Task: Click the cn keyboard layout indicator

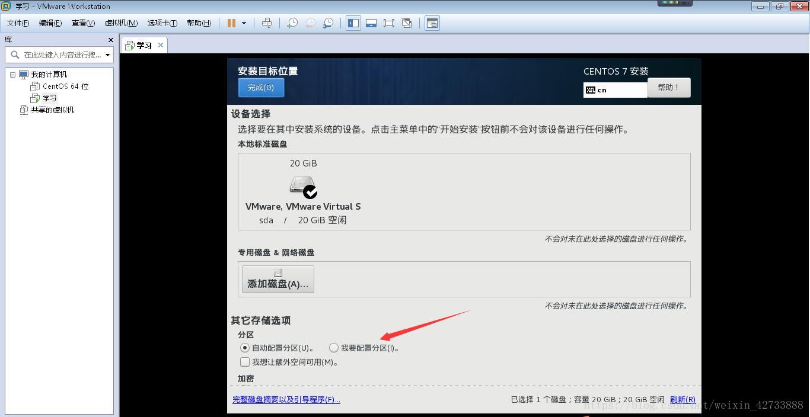Action: click(615, 90)
